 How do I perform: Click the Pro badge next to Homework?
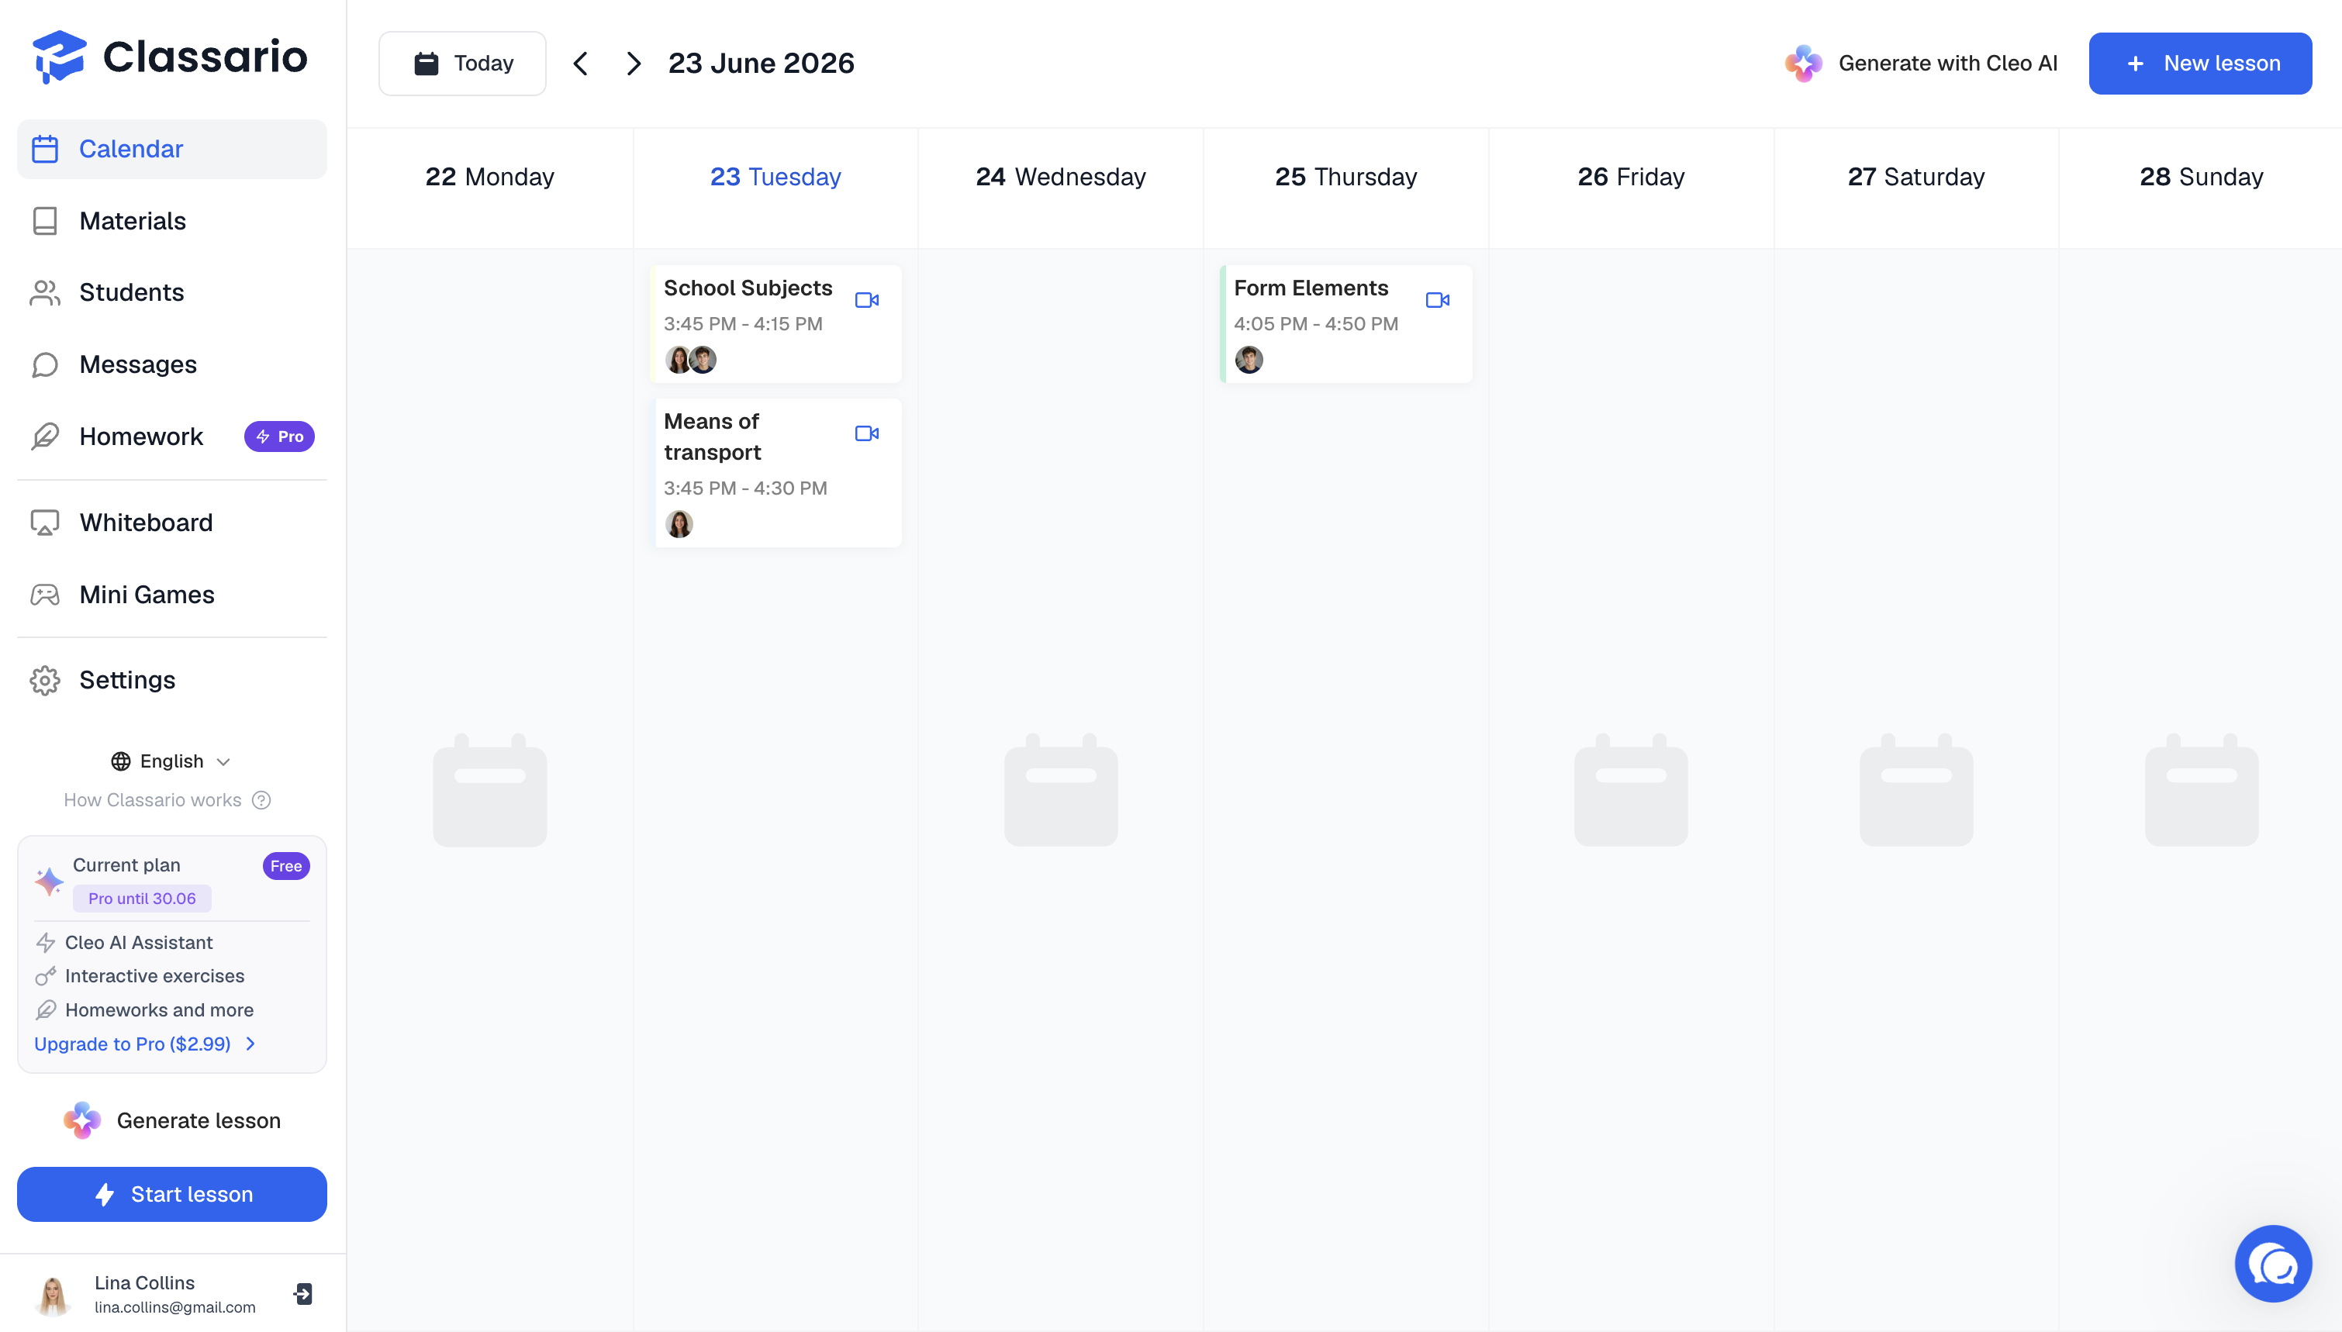pyautogui.click(x=279, y=437)
